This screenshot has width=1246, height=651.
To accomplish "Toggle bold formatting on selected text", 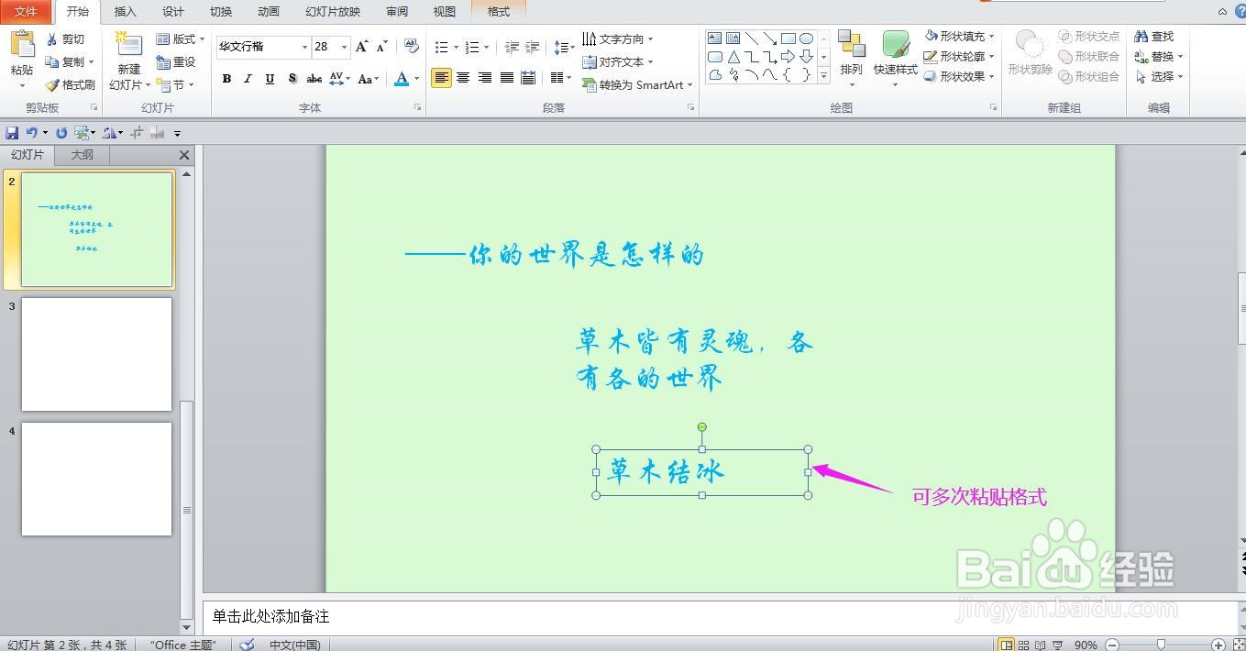I will coord(226,79).
